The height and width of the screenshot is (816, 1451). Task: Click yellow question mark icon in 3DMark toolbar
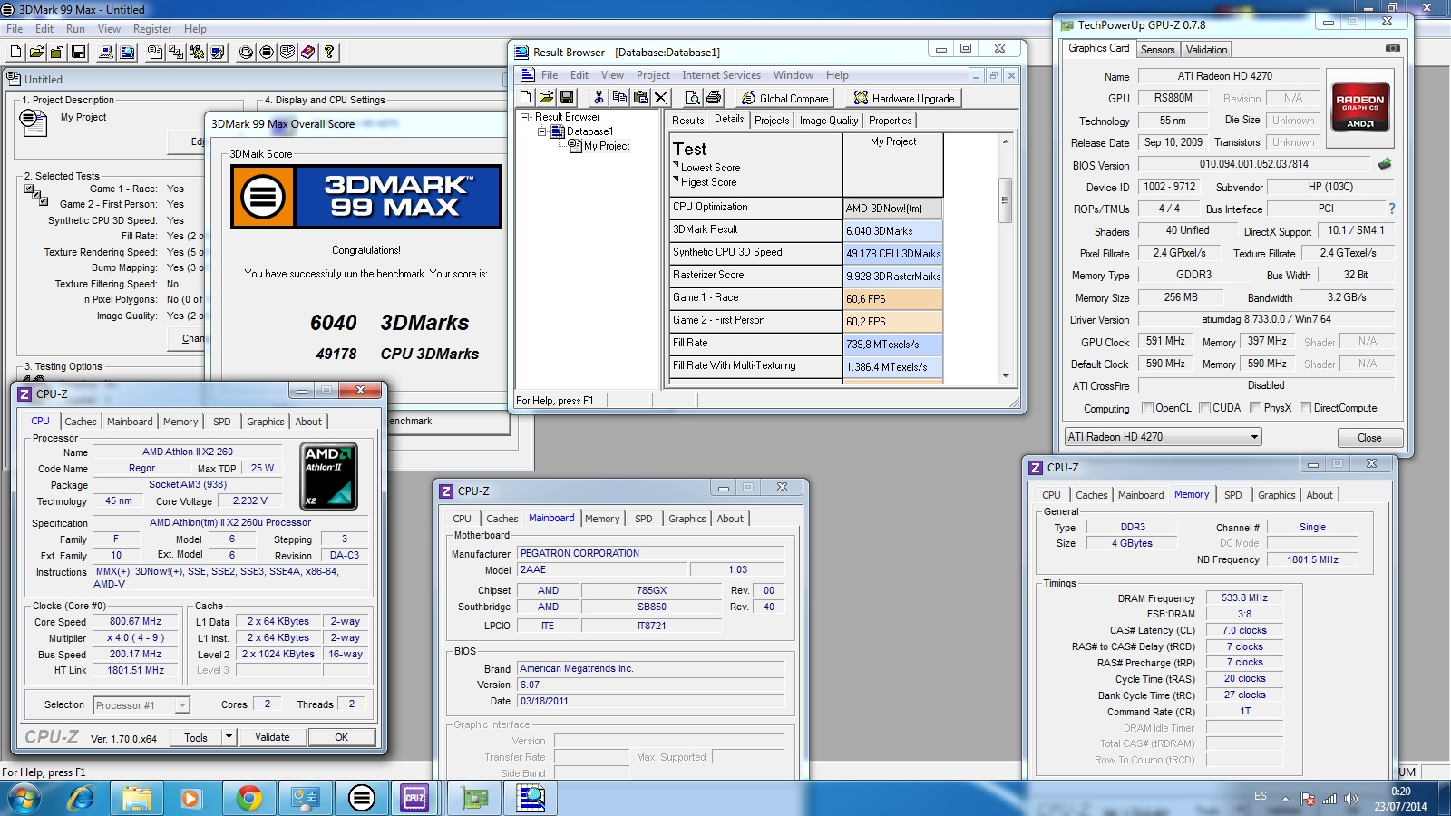(x=329, y=52)
